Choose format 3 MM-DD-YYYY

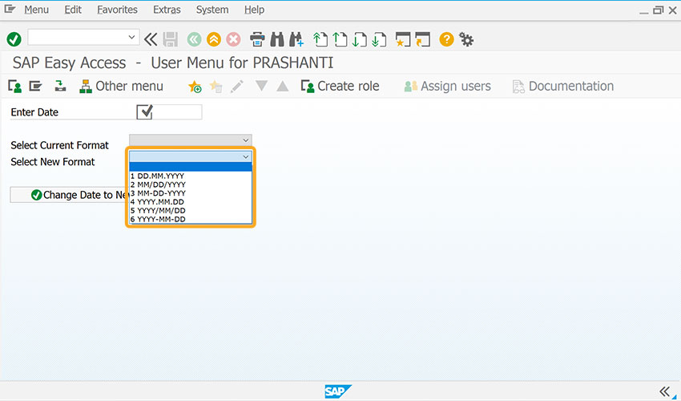coord(190,193)
